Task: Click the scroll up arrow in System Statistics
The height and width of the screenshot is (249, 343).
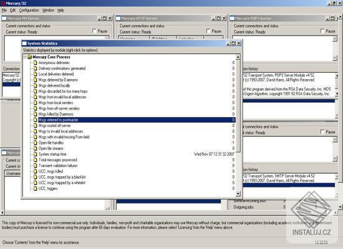Action: coord(238,57)
